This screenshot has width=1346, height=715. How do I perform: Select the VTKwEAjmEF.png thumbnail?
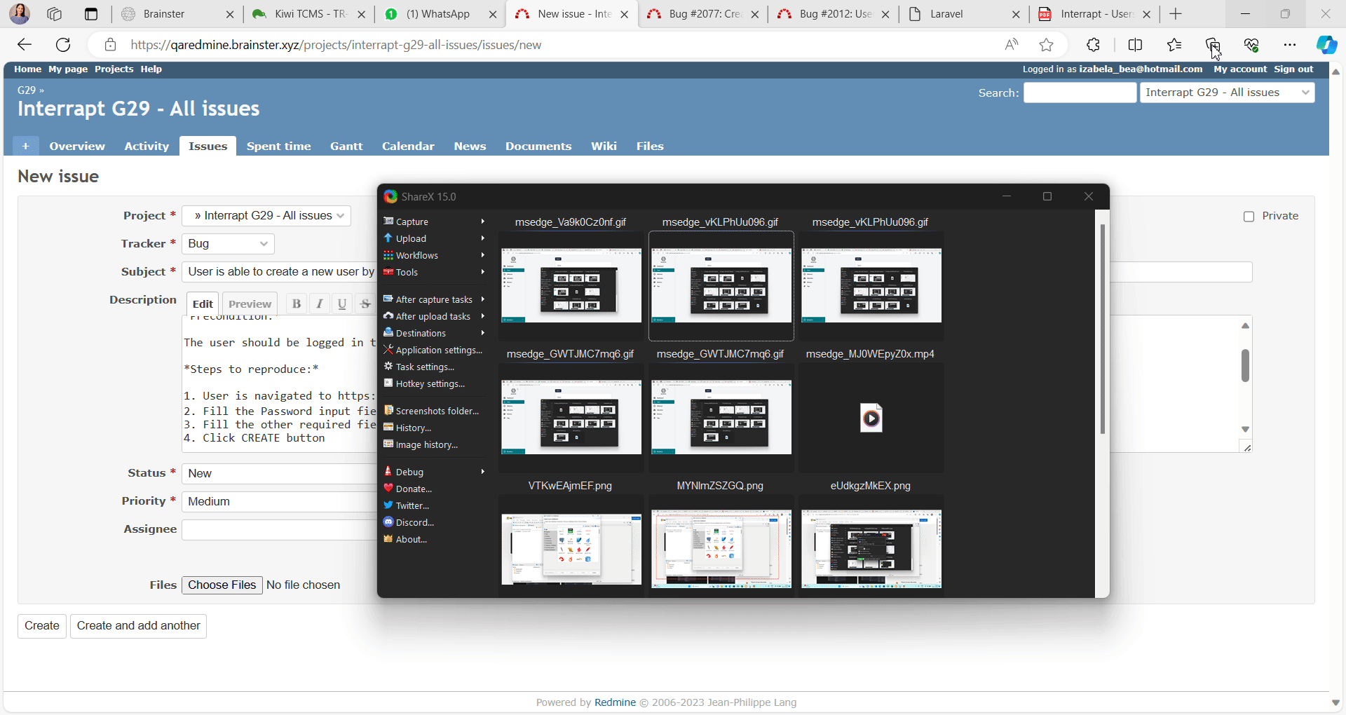coord(571,548)
